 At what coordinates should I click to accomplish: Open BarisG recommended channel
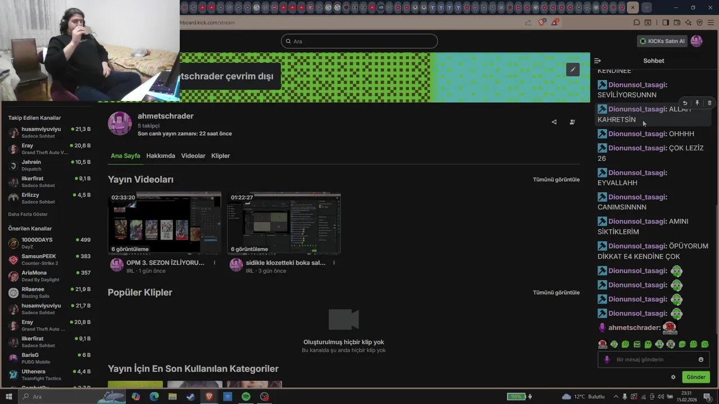[x=49, y=358]
